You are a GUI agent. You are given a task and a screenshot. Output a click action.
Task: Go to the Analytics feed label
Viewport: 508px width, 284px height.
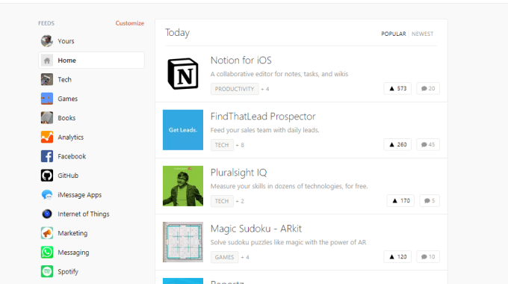[71, 137]
